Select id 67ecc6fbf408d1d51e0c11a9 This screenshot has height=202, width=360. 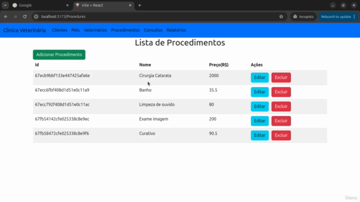coord(62,90)
